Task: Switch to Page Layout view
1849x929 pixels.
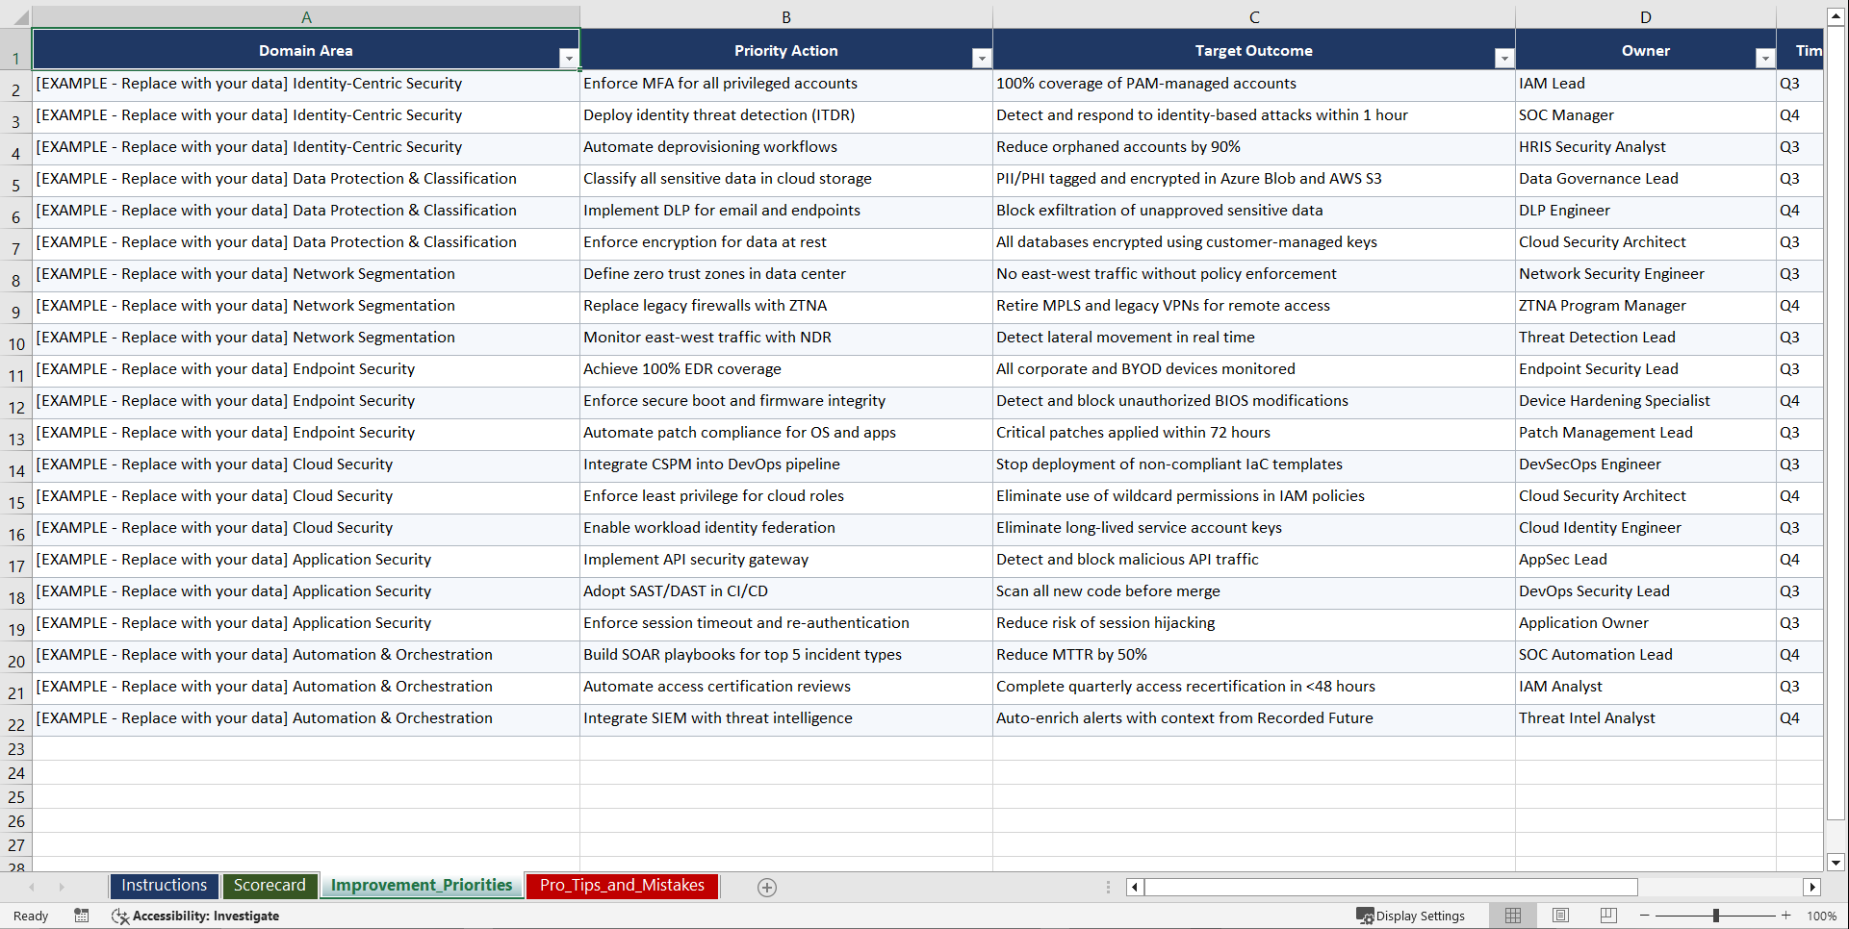Action: coord(1560,916)
